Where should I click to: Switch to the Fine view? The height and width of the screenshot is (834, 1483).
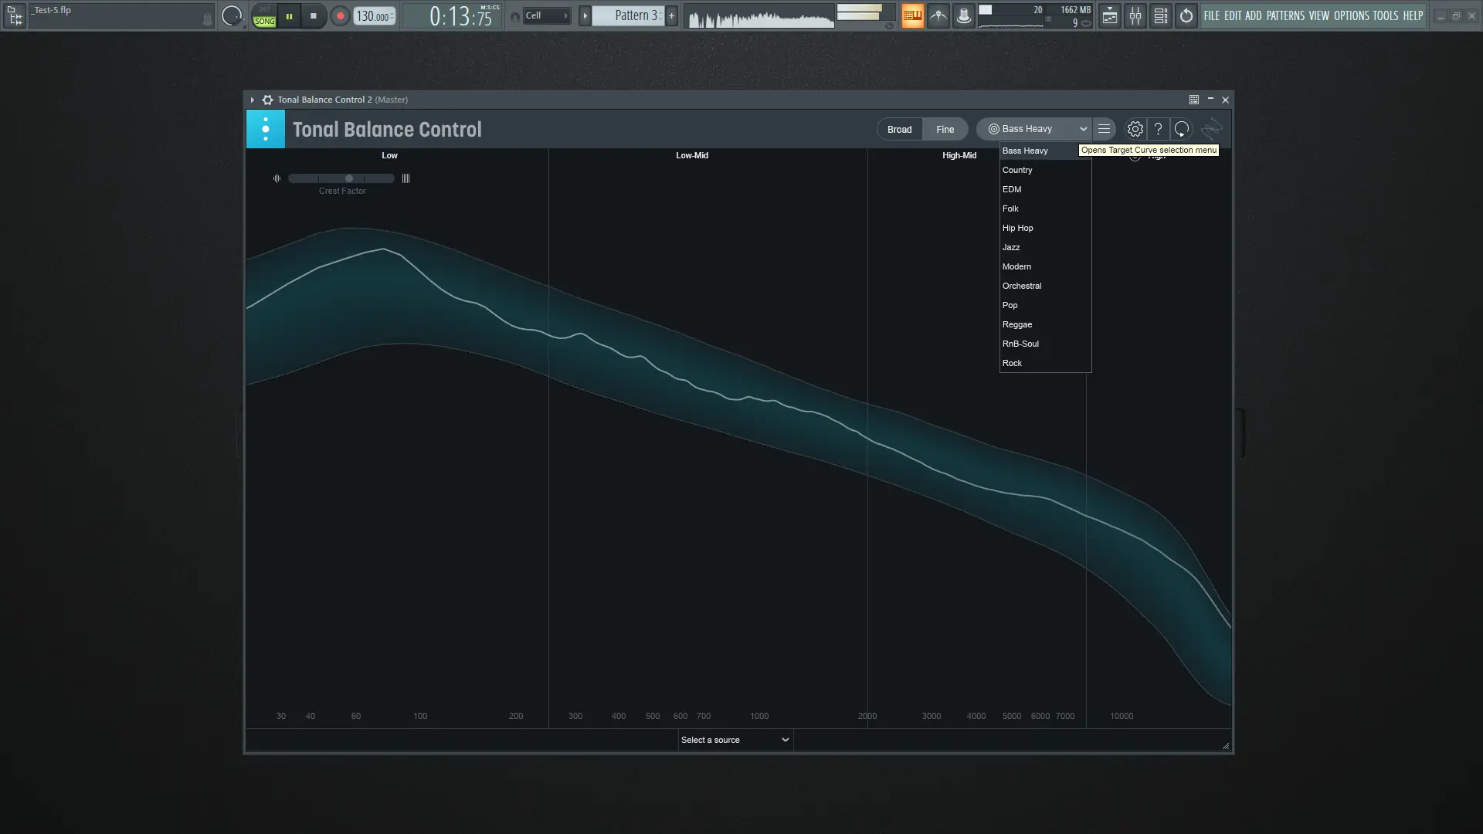(x=945, y=129)
